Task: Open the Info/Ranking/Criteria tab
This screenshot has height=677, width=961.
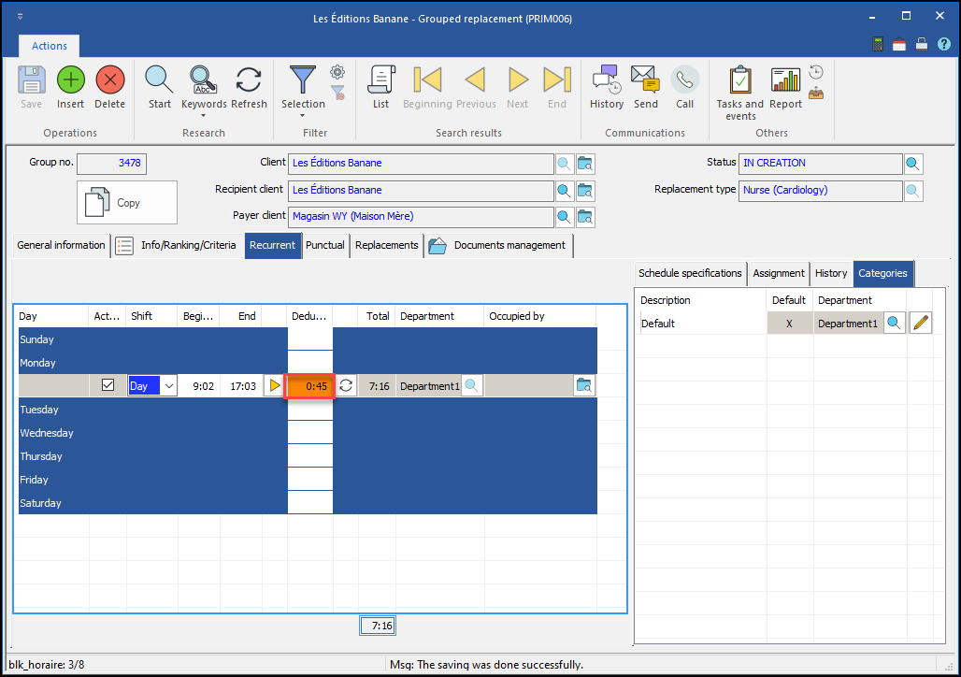Action: [178, 245]
